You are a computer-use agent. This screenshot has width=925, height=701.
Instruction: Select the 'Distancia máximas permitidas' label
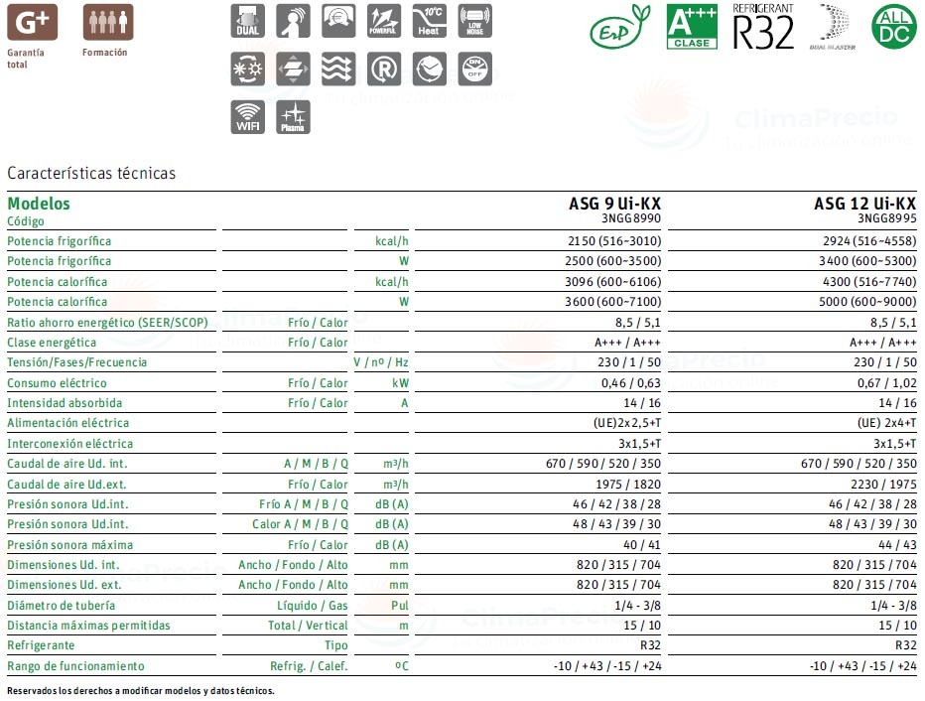point(88,626)
